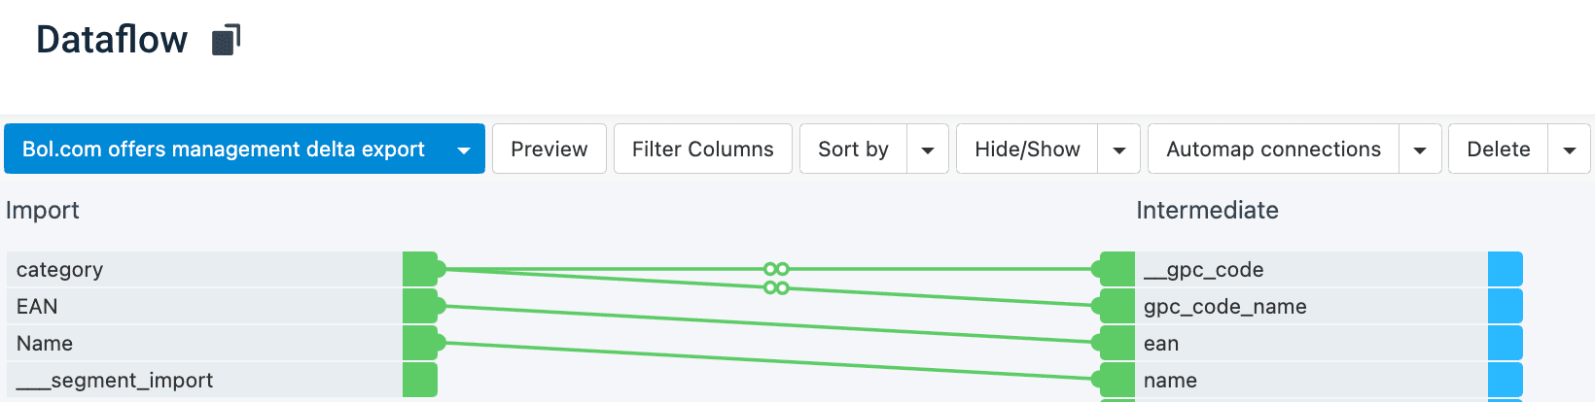Viewport: 1595px width, 402px height.
Task: Click green connector of Name import field
Action: (x=420, y=343)
